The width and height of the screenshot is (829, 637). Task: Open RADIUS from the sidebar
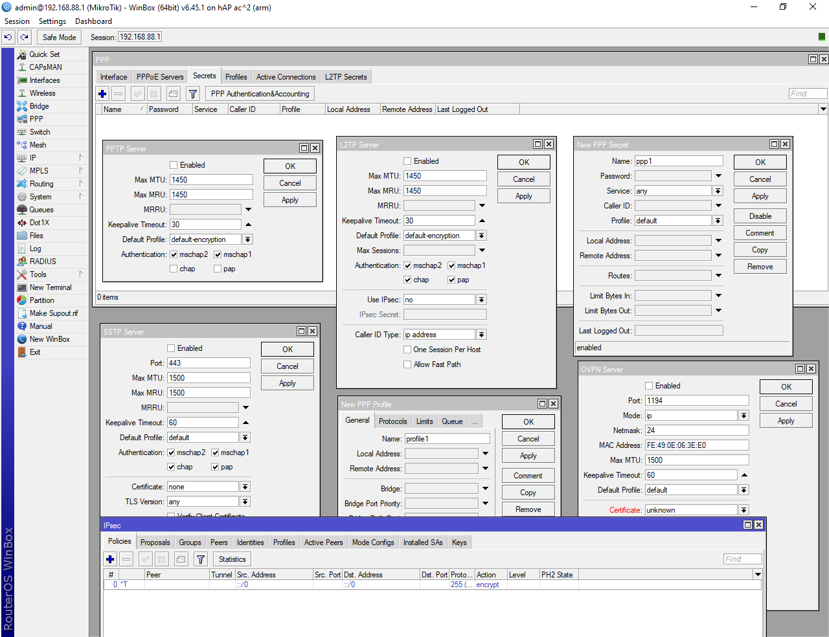(43, 262)
